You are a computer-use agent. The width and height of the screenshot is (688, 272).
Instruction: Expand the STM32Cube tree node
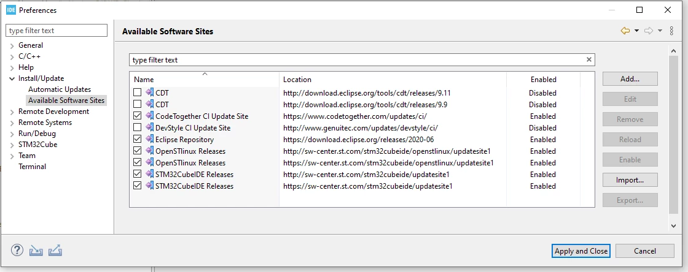[x=12, y=145]
